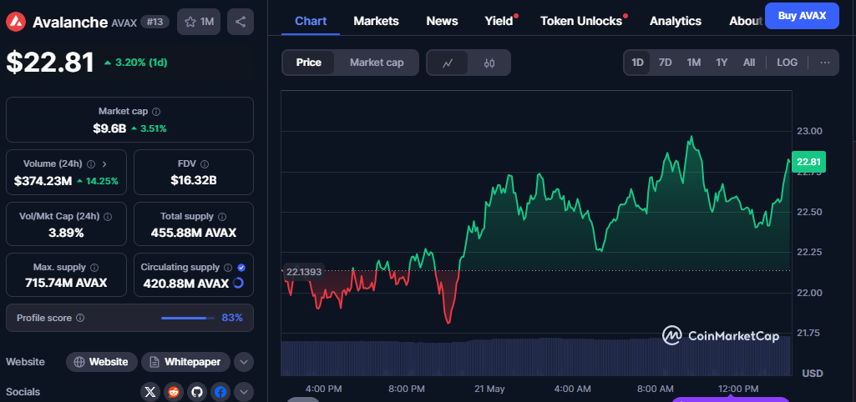Open the Markets tab

pyautogui.click(x=376, y=22)
